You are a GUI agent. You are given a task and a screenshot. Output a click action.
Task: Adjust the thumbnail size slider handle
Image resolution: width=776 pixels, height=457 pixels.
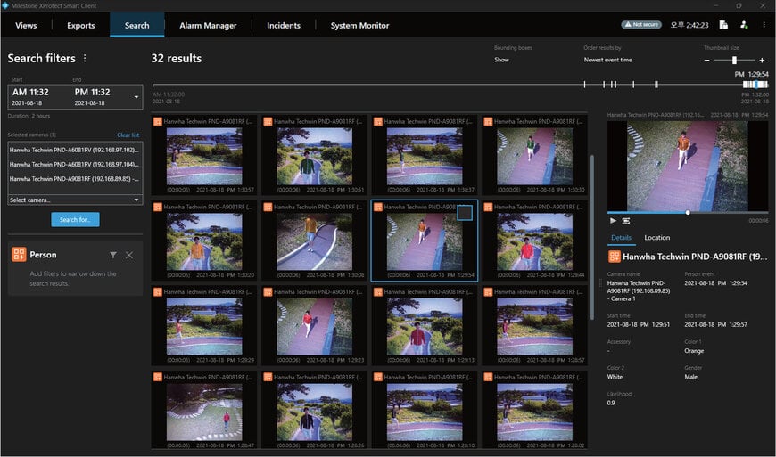pyautogui.click(x=734, y=61)
